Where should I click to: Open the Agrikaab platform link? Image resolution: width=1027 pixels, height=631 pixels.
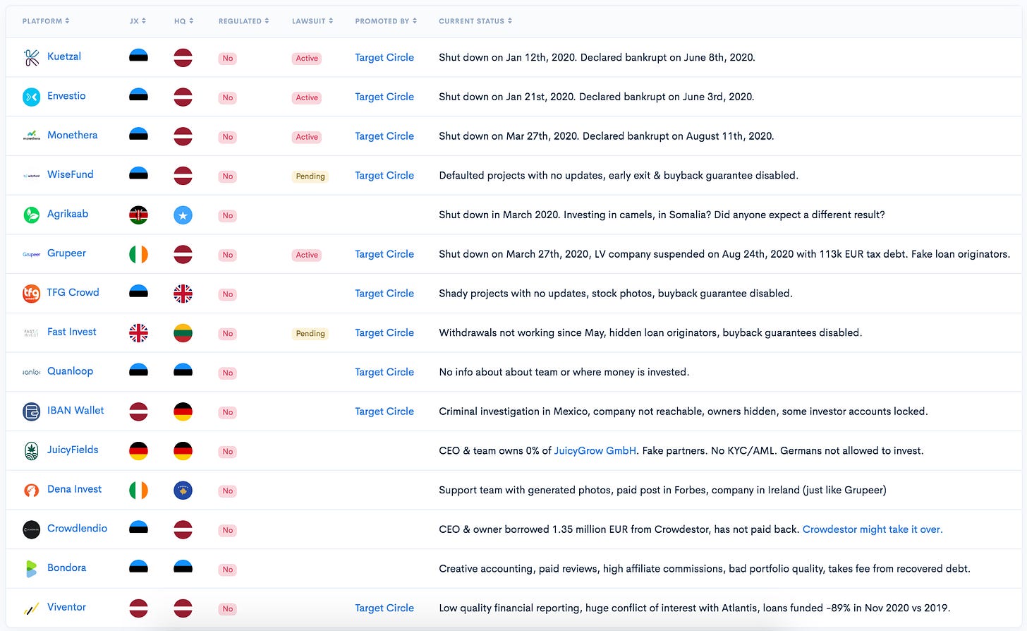pyautogui.click(x=68, y=214)
